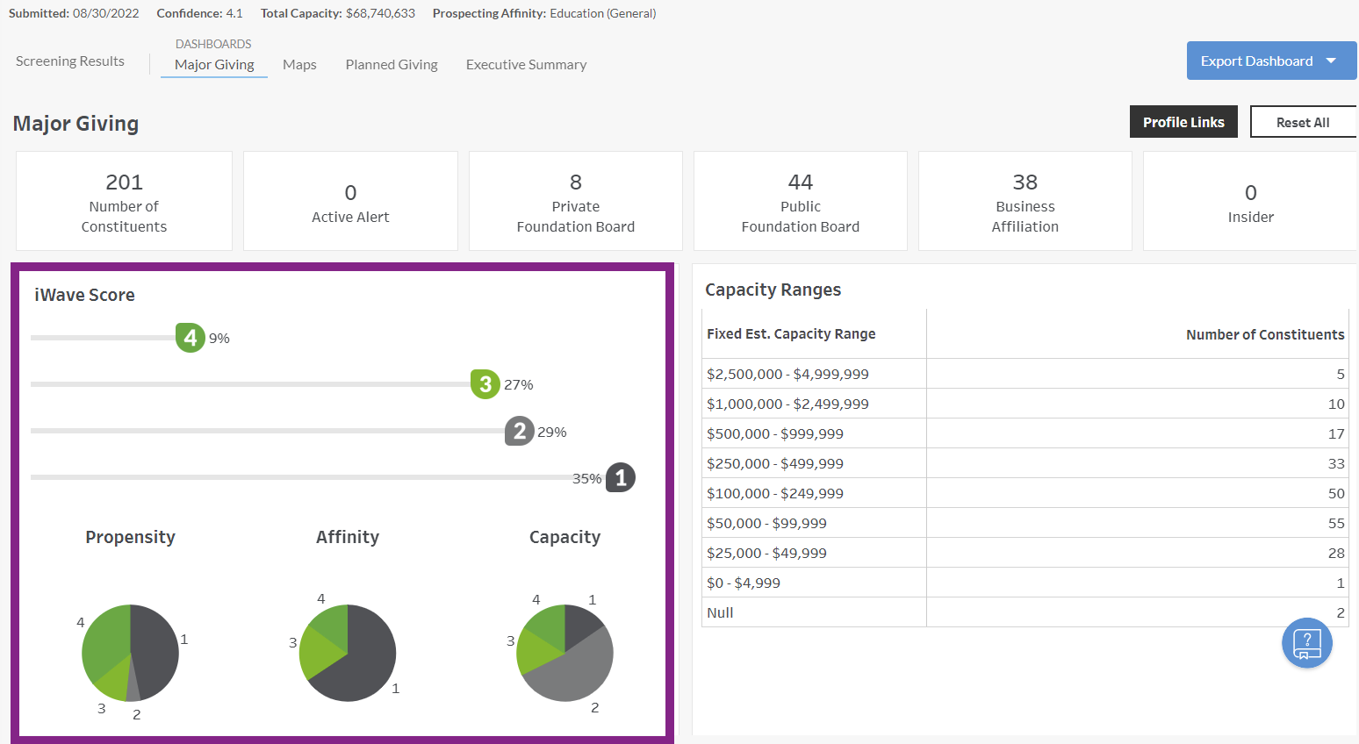The width and height of the screenshot is (1359, 744).
Task: Click the Business Affiliation summary card
Action: (x=1025, y=200)
